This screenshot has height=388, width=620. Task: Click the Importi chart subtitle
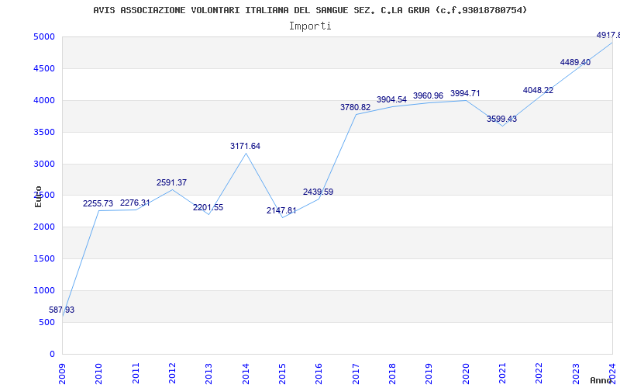point(310,26)
